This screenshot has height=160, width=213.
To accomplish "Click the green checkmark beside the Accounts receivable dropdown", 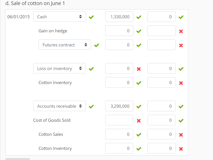I will point(91,107).
